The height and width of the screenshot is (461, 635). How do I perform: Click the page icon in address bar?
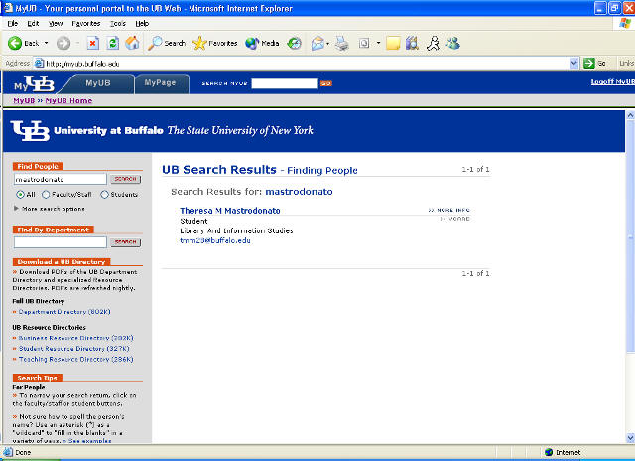[39, 64]
